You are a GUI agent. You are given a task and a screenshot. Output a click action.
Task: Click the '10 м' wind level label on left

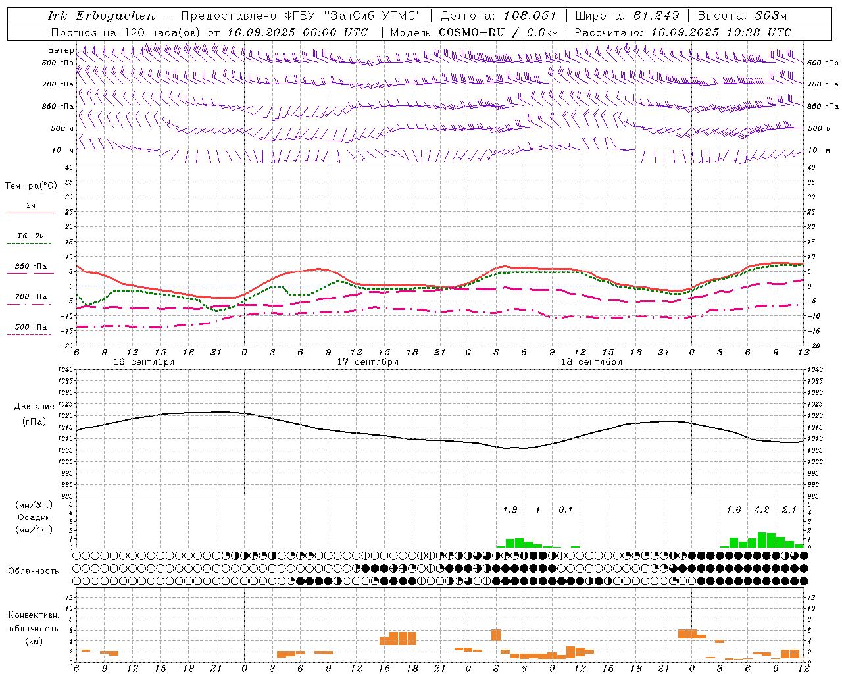pos(62,150)
